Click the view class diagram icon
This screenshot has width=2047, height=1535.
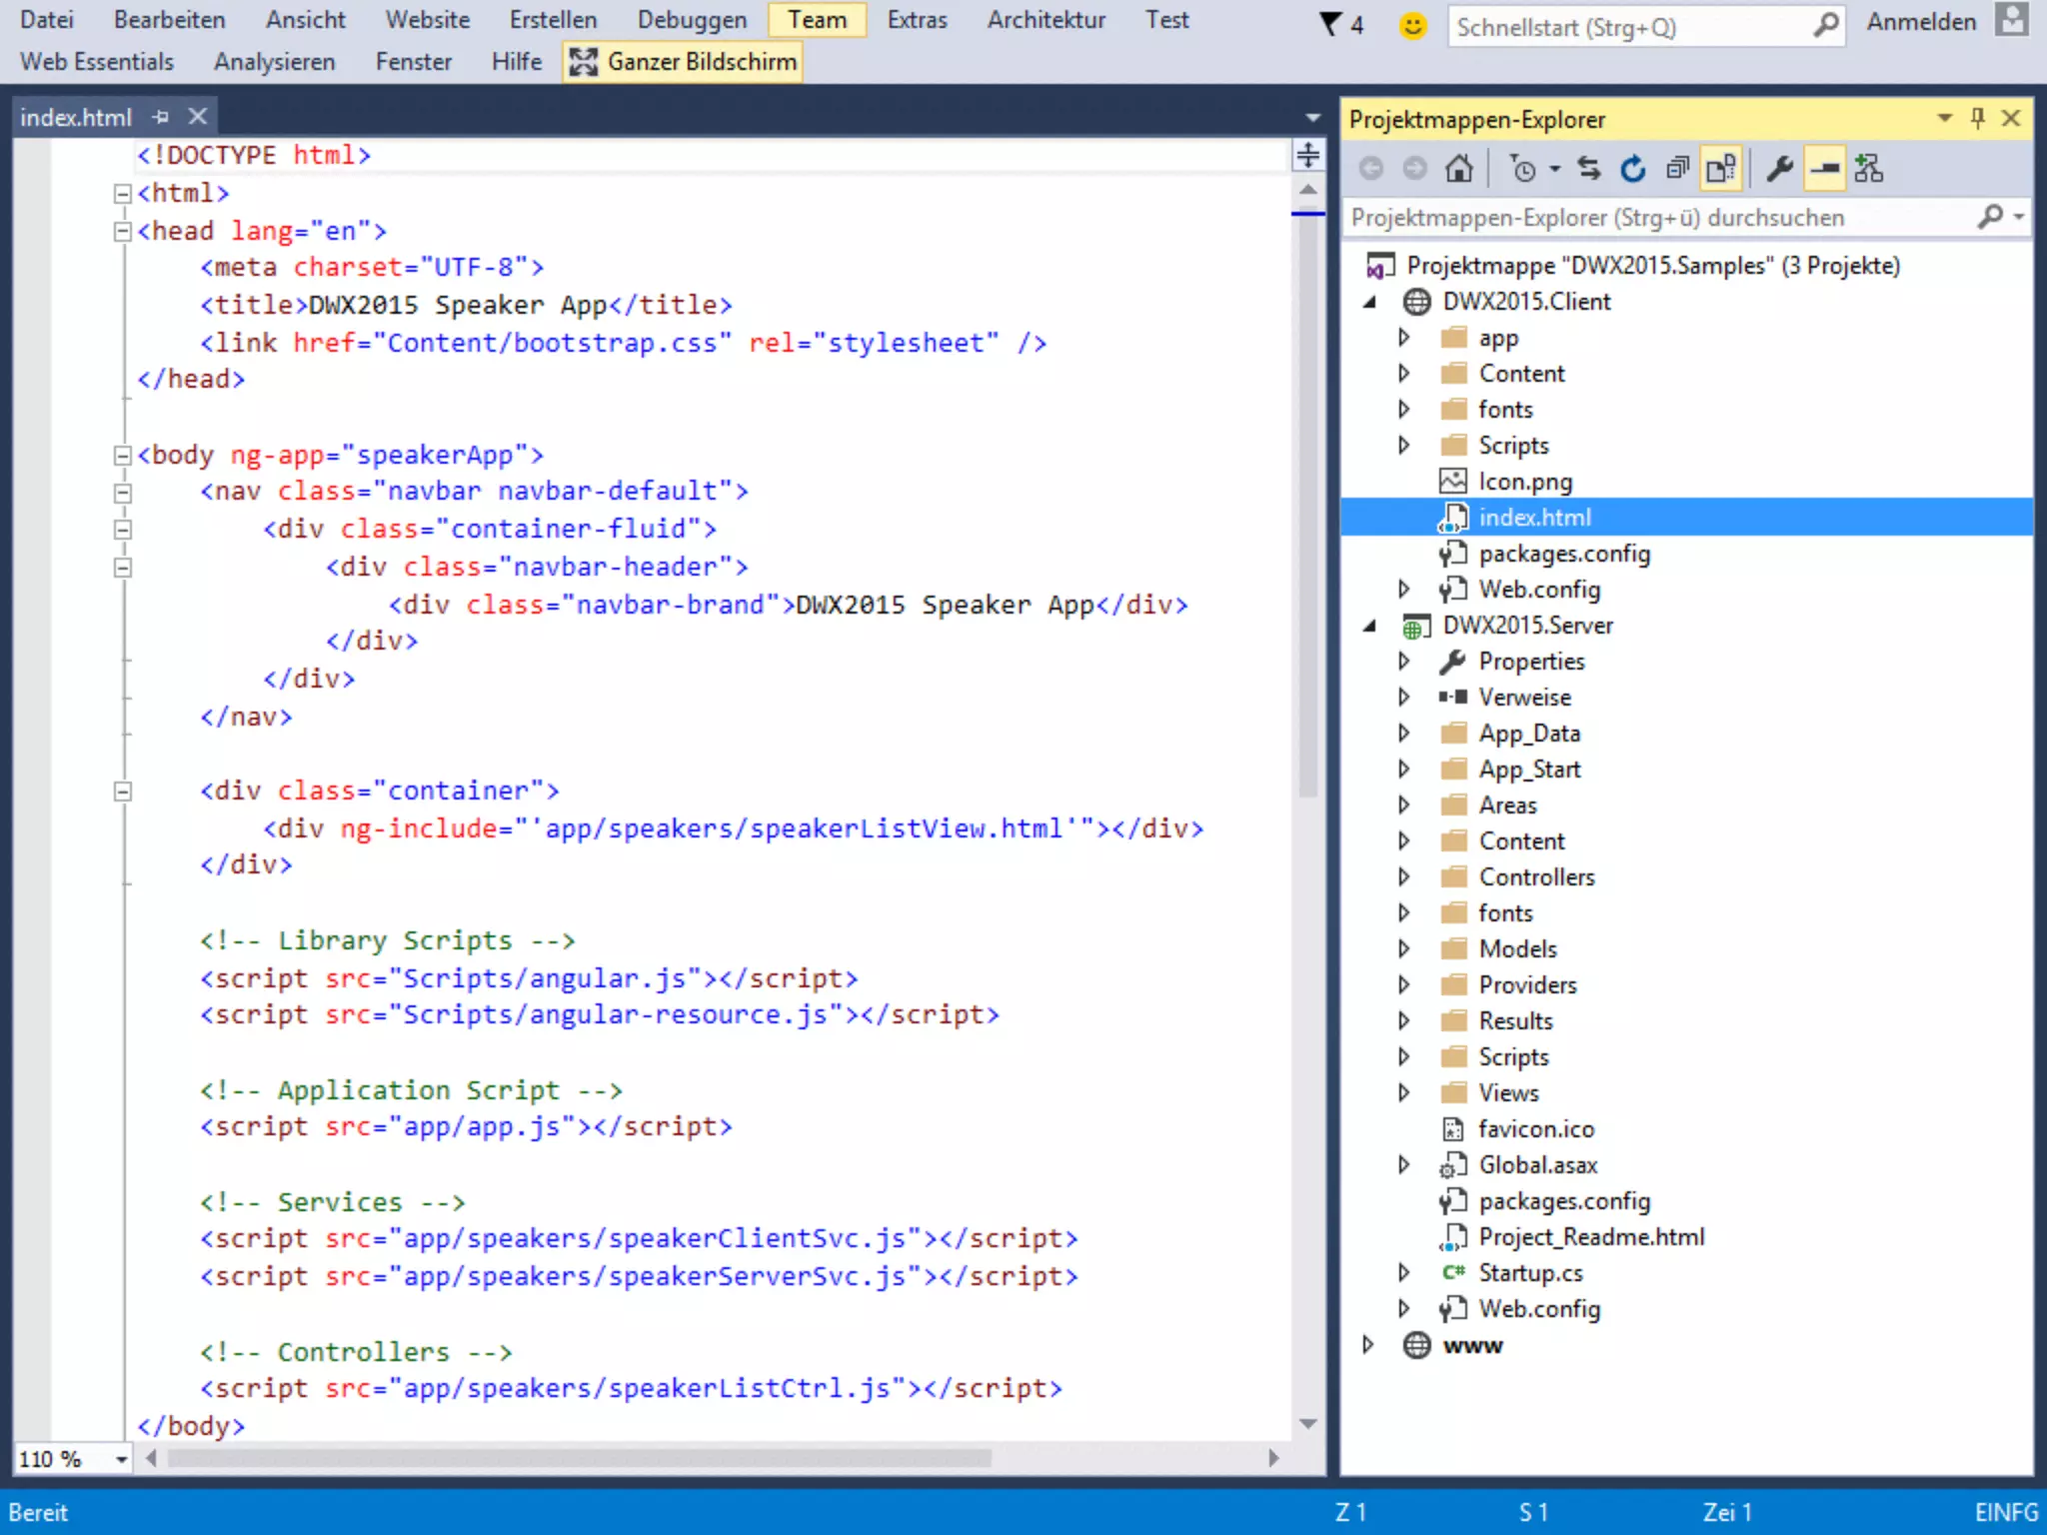pos(1868,169)
